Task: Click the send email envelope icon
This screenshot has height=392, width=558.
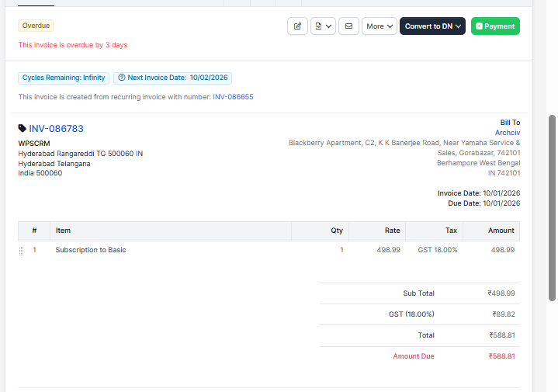Action: (x=348, y=26)
